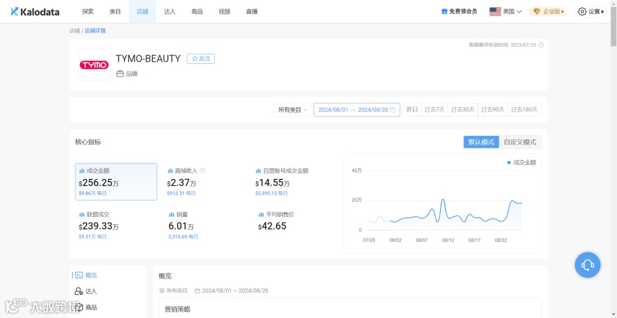
Task: Show info on data collection time help icon
Action: [541, 45]
